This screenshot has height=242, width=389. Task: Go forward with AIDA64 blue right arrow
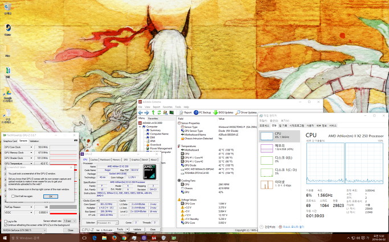(x=146, y=112)
